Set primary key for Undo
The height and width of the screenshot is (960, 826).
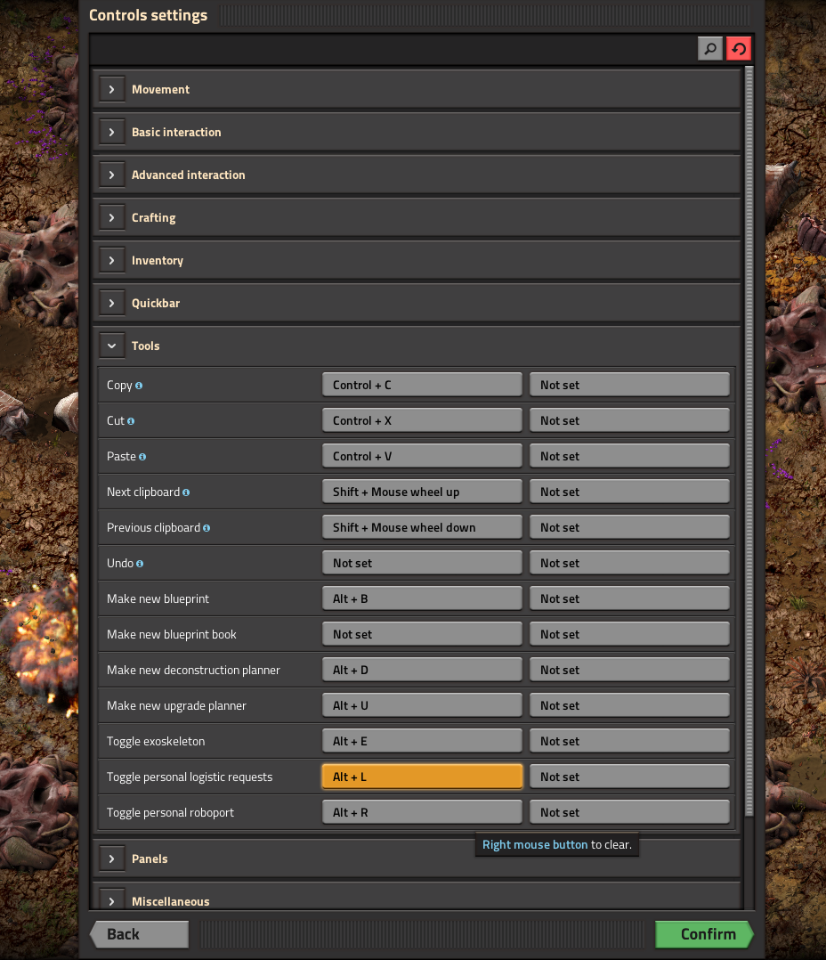tap(422, 563)
